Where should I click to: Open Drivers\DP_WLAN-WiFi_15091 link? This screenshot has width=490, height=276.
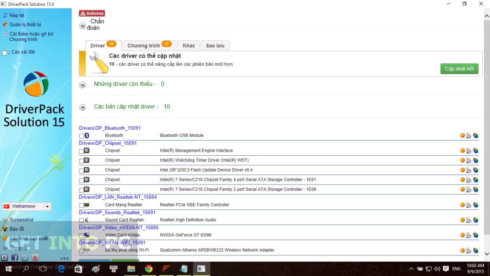(112, 242)
